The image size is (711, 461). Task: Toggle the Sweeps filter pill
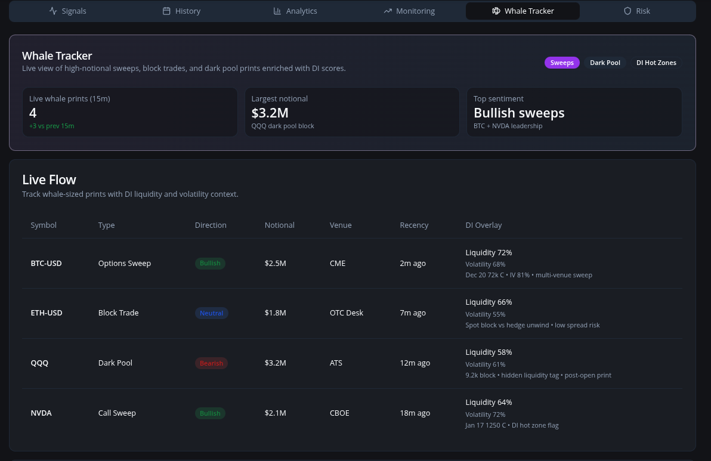(561, 63)
